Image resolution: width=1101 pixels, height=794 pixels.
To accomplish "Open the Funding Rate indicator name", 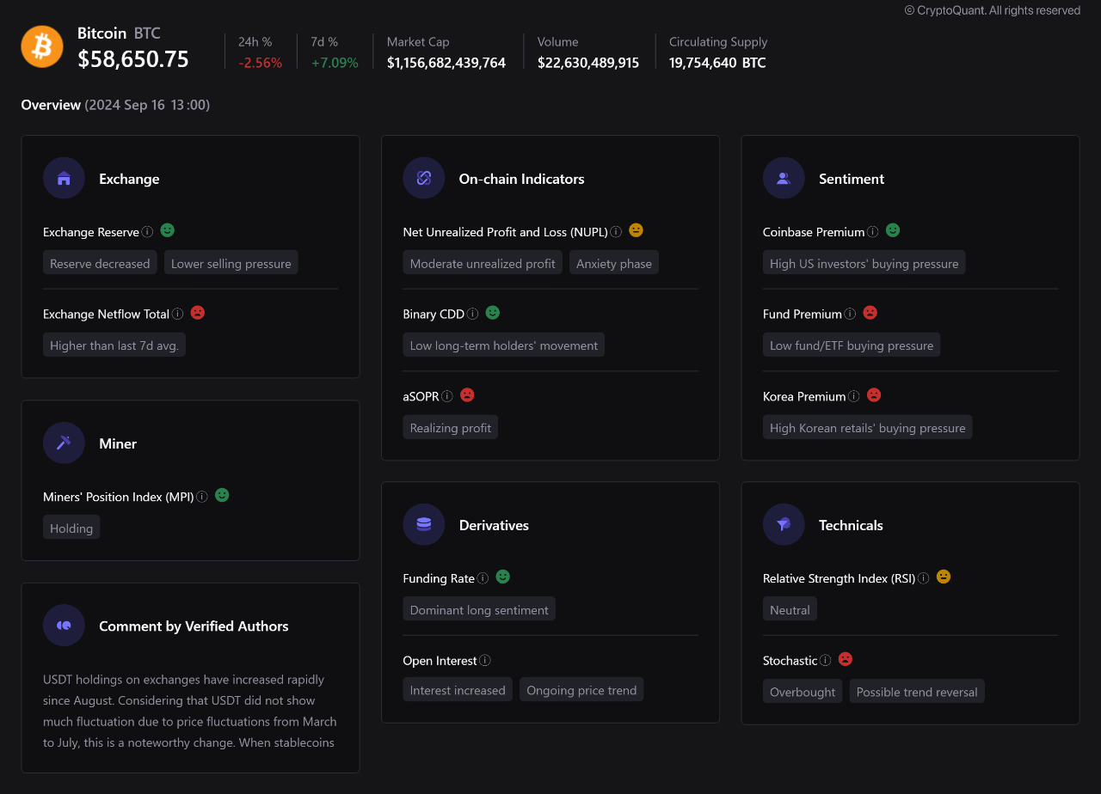I will click(x=439, y=578).
